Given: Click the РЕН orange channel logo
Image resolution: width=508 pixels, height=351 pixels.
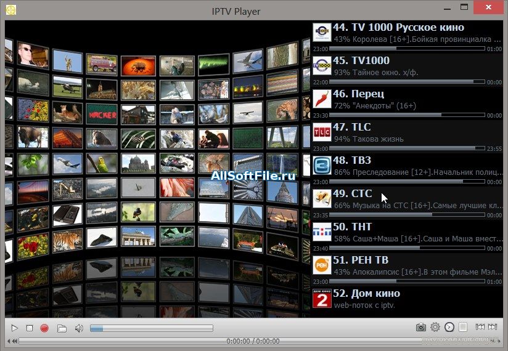Looking at the screenshot, I should pos(322,265).
